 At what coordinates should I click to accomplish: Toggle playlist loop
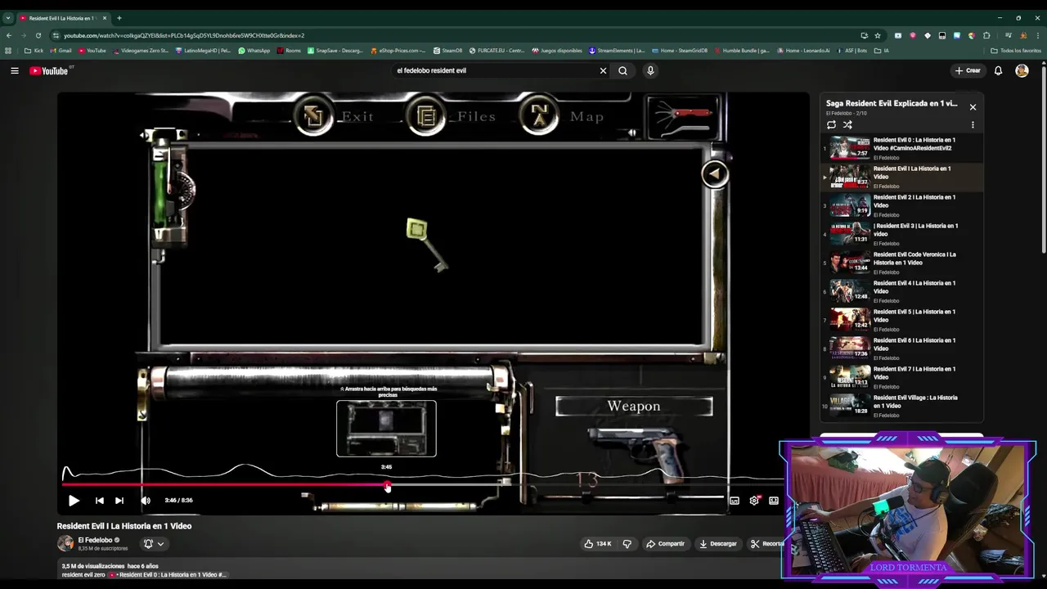(x=831, y=125)
